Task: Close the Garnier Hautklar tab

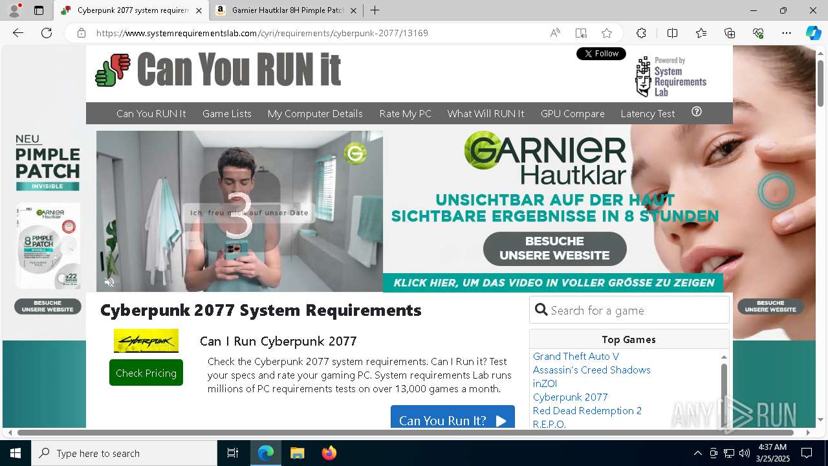Action: [353, 10]
